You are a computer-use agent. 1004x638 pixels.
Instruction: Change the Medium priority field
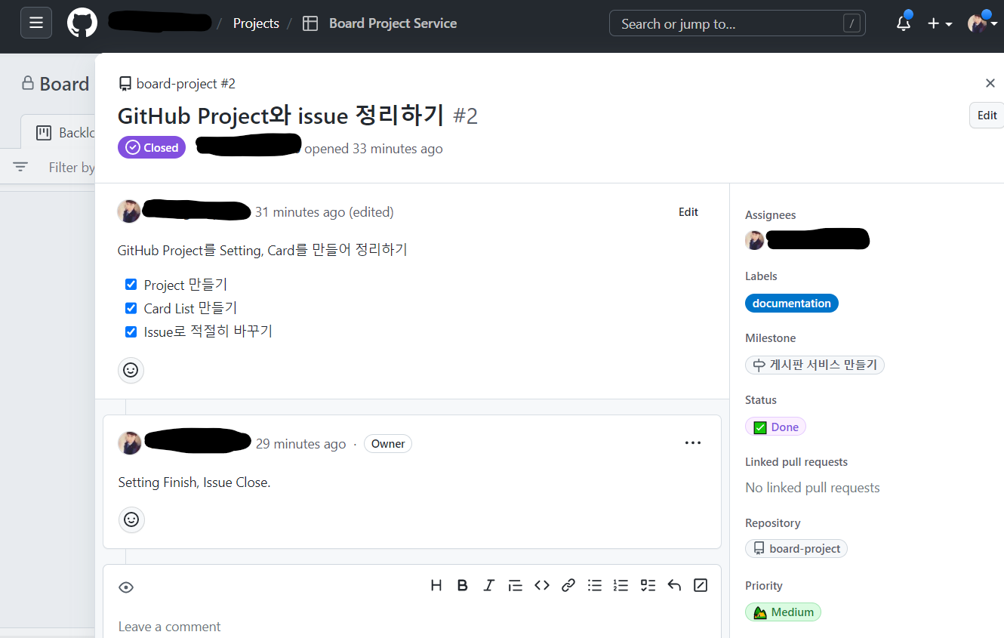(783, 612)
